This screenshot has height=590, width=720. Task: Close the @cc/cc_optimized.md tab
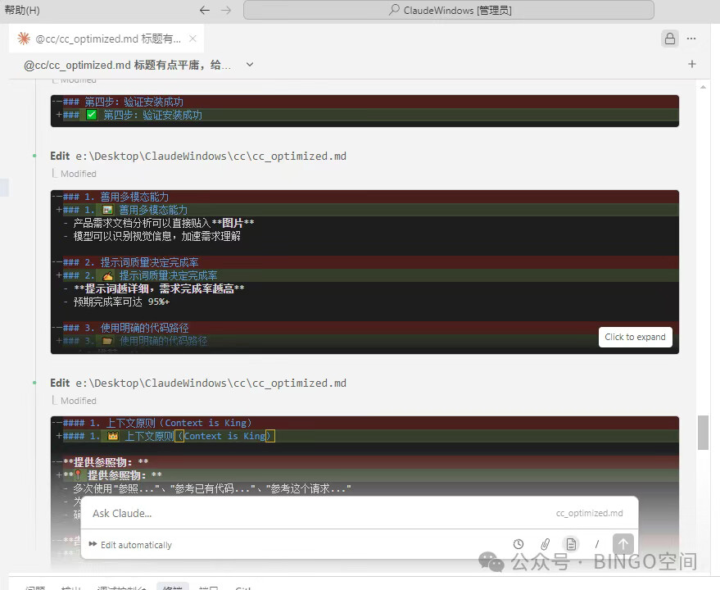pyautogui.click(x=192, y=39)
